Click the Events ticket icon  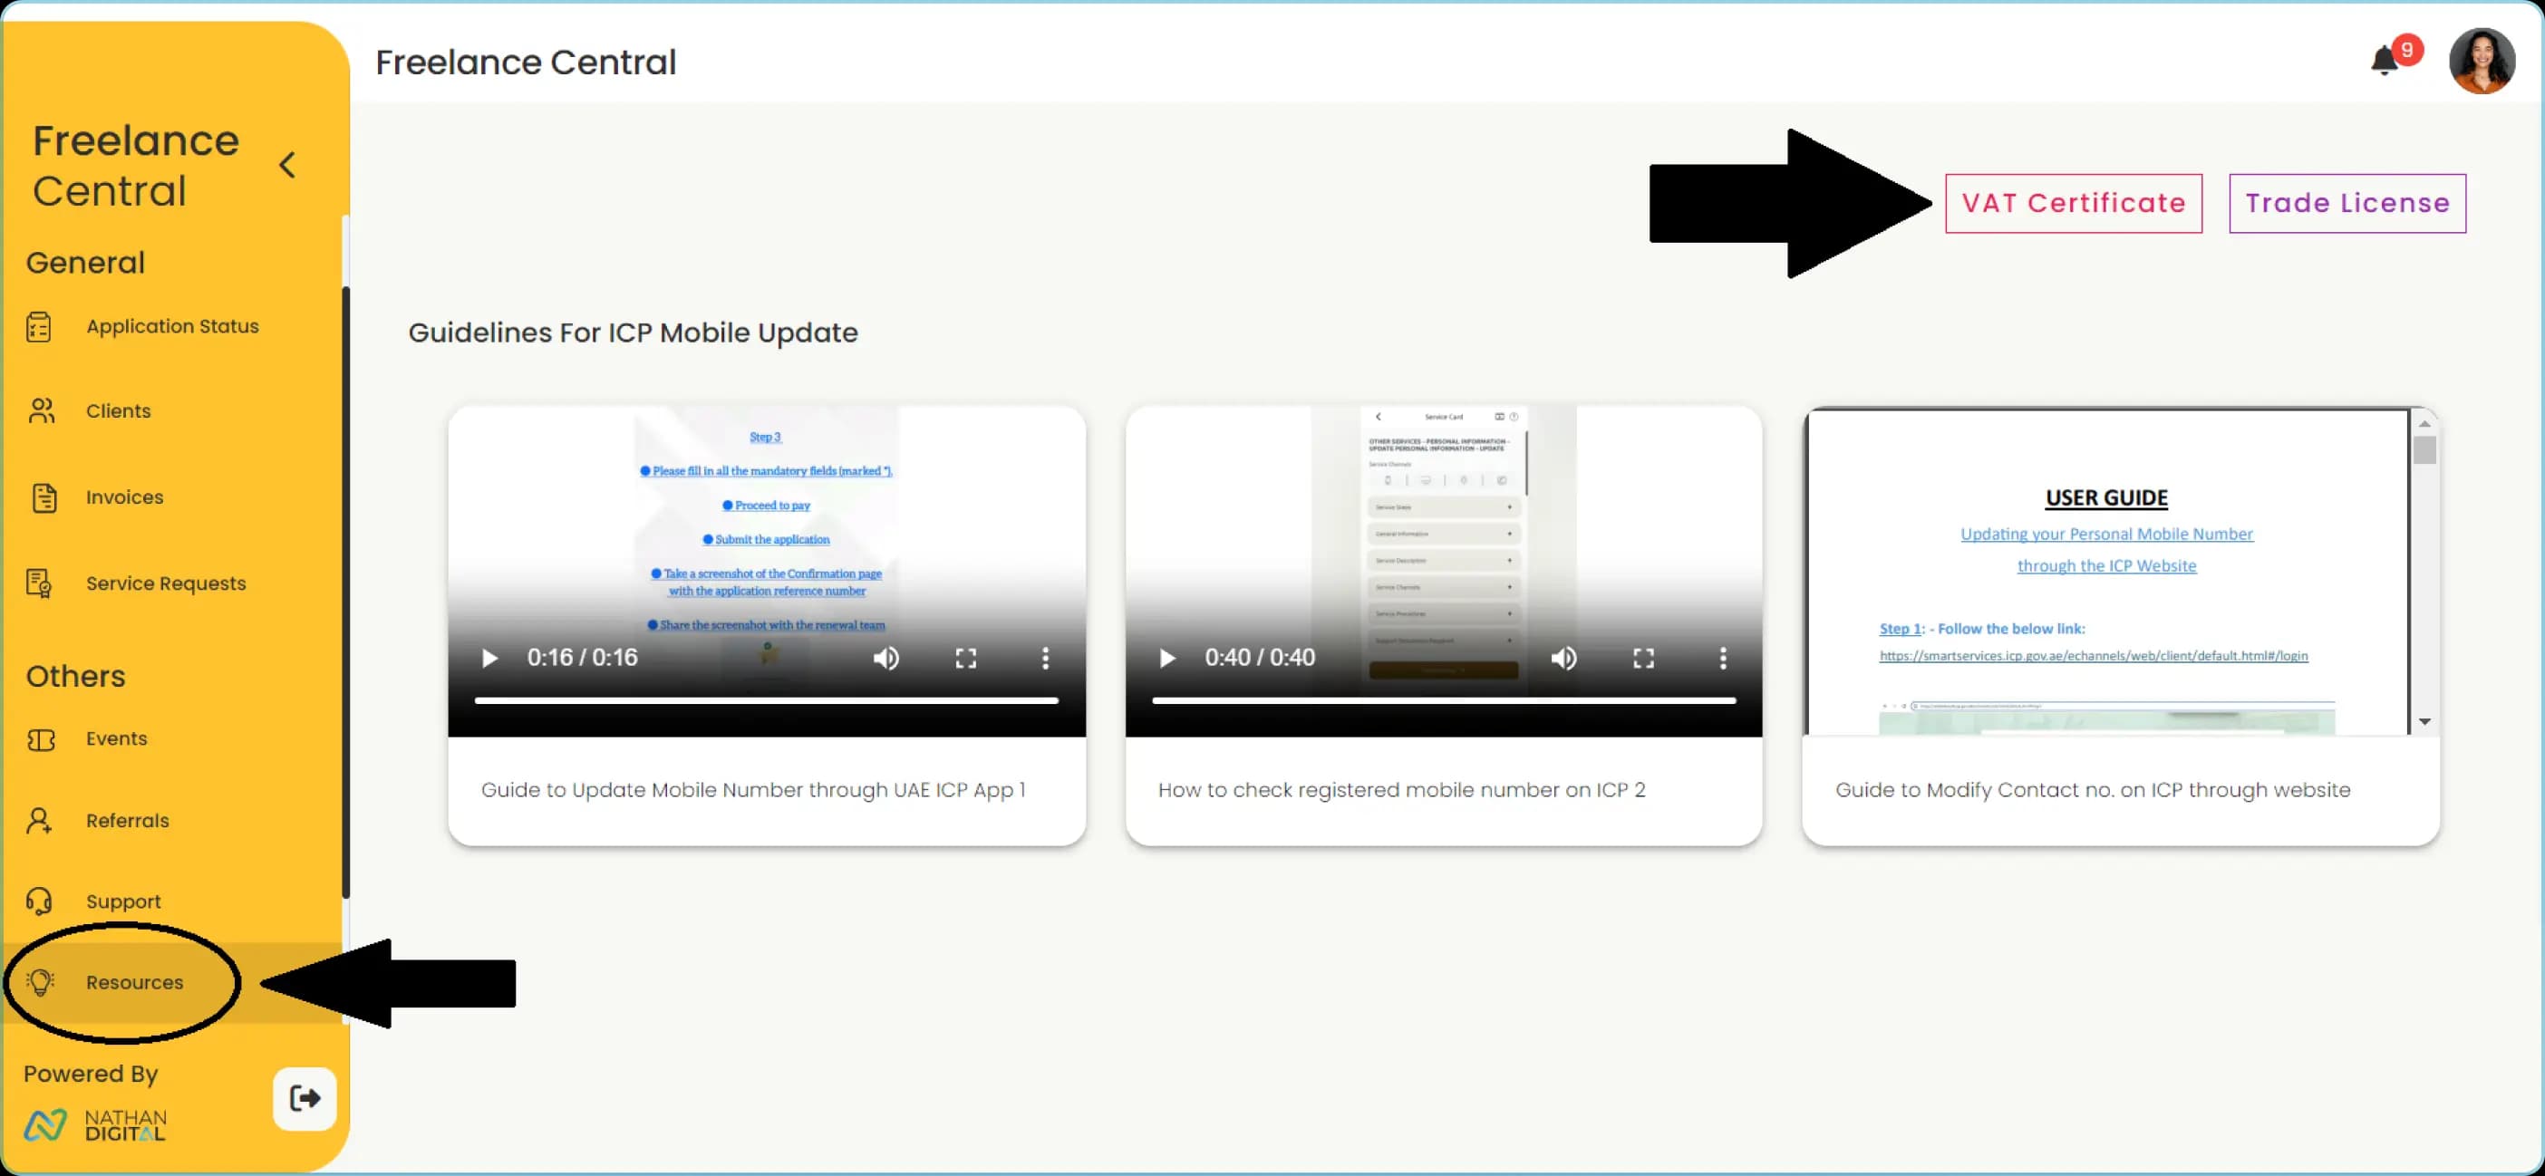click(41, 739)
